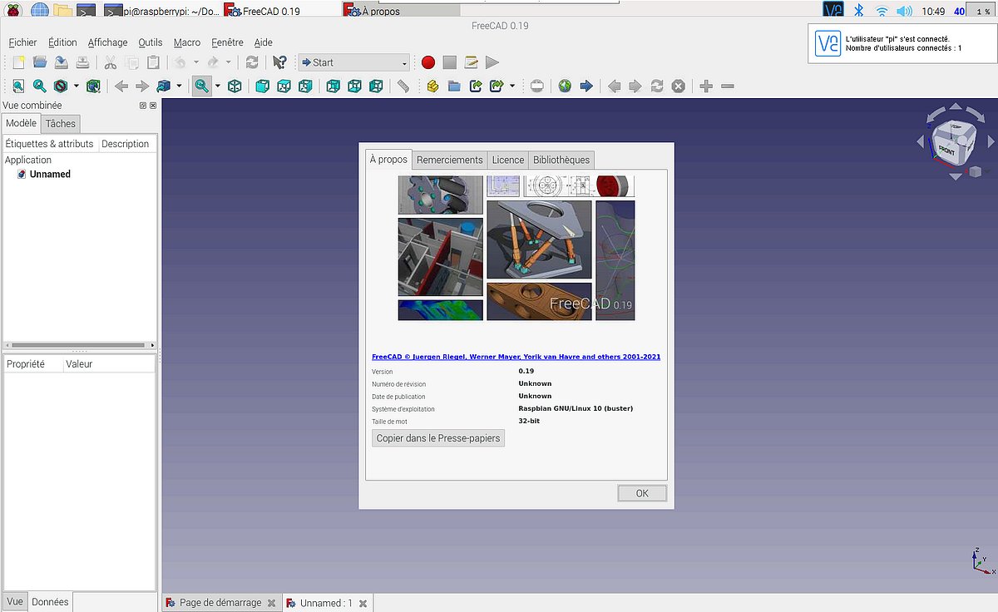Click OK in the À propos dialog

pyautogui.click(x=642, y=493)
